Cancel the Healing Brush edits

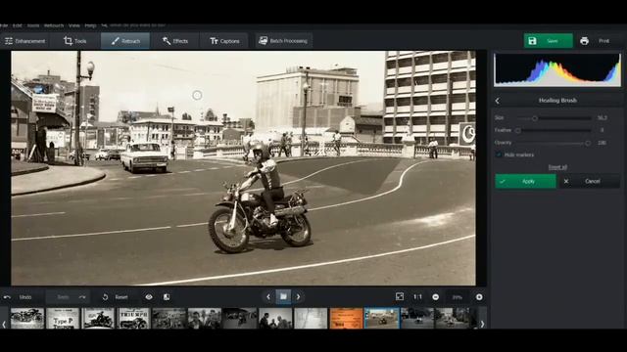click(589, 181)
